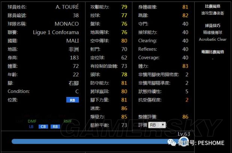This screenshot has height=153, width=232.
Task: Click the Lv.63 level label
Action: click(x=184, y=134)
